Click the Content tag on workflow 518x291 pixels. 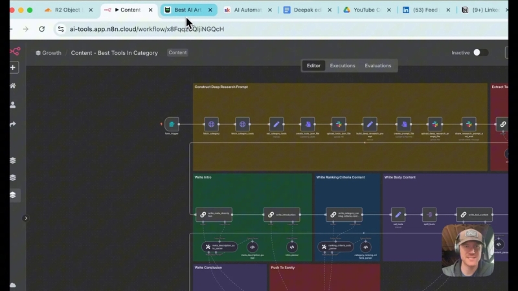(x=177, y=52)
